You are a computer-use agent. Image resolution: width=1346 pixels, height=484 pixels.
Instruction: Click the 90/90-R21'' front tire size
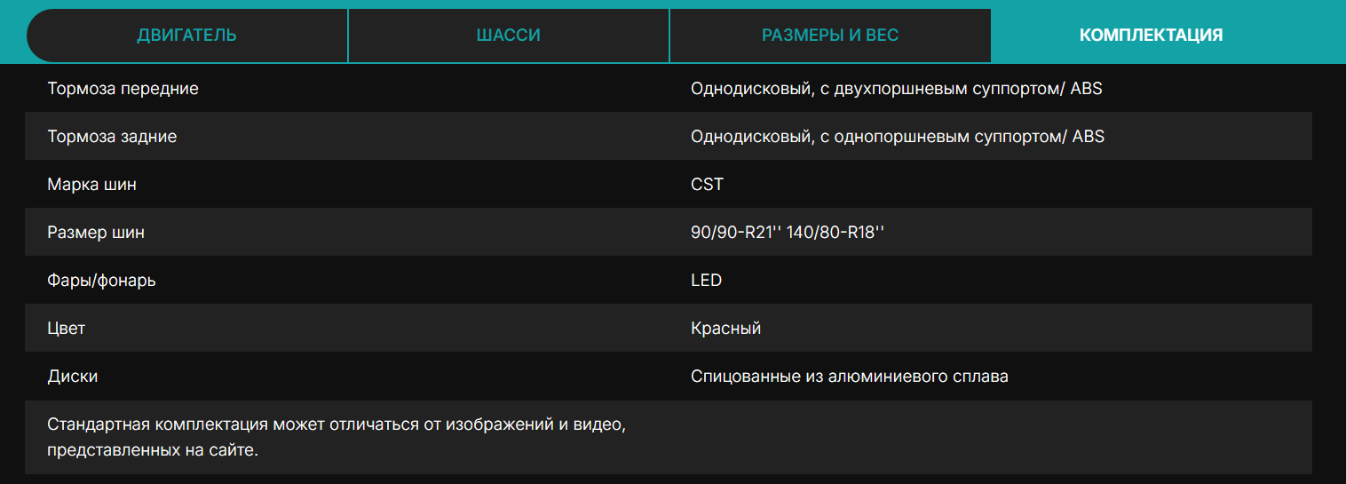coord(734,233)
